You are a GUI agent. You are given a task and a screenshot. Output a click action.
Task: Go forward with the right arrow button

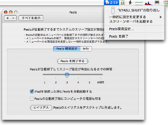click(x=13, y=18)
